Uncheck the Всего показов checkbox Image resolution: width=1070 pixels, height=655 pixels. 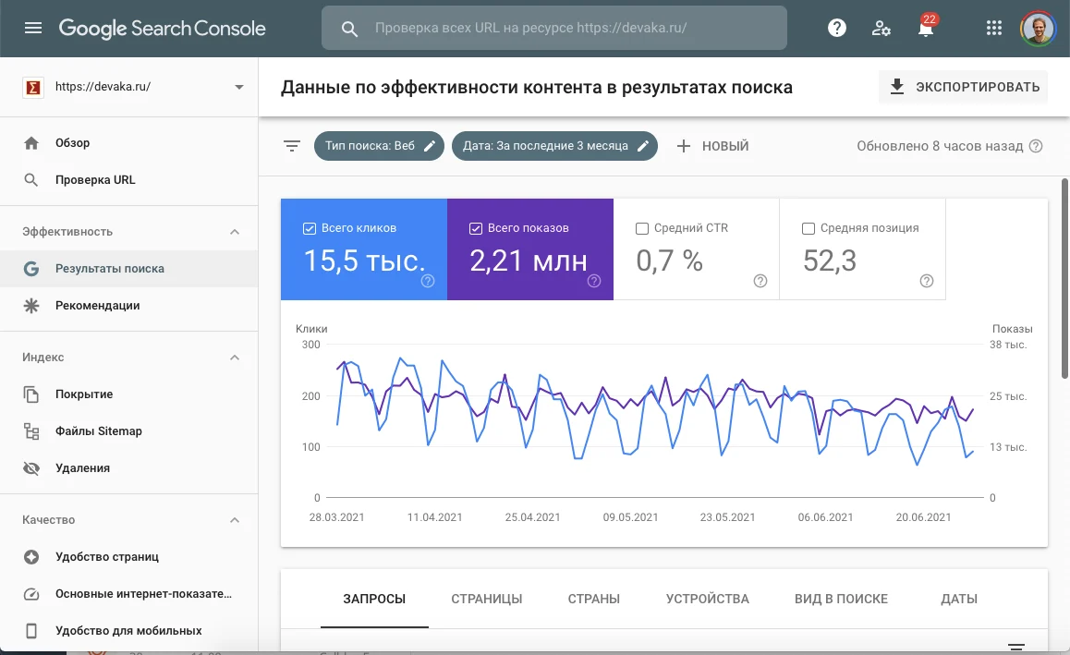476,228
